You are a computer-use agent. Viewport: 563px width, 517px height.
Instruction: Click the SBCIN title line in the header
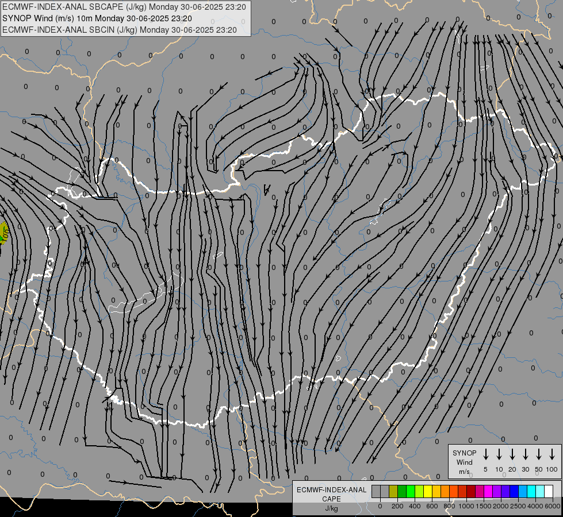[120, 30]
